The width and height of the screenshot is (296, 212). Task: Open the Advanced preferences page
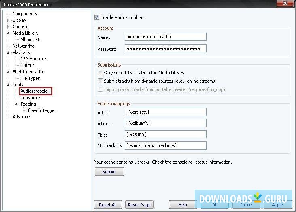22,117
